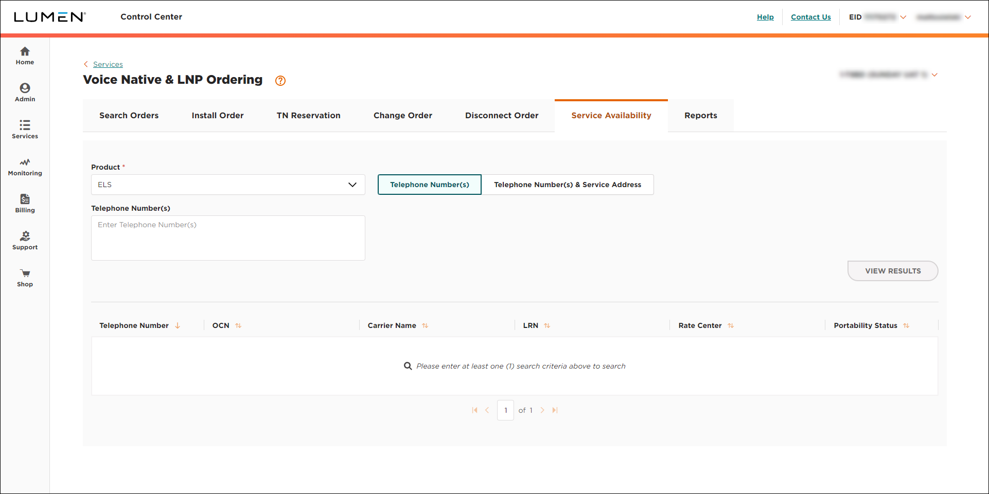The height and width of the screenshot is (494, 989).
Task: Open the Change Order tab
Action: 403,116
